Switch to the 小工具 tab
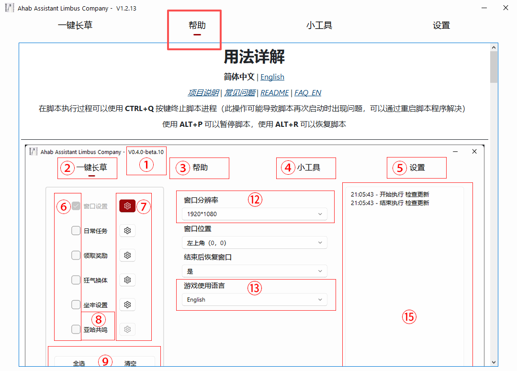Viewport: 517px width, 371px height. (319, 25)
